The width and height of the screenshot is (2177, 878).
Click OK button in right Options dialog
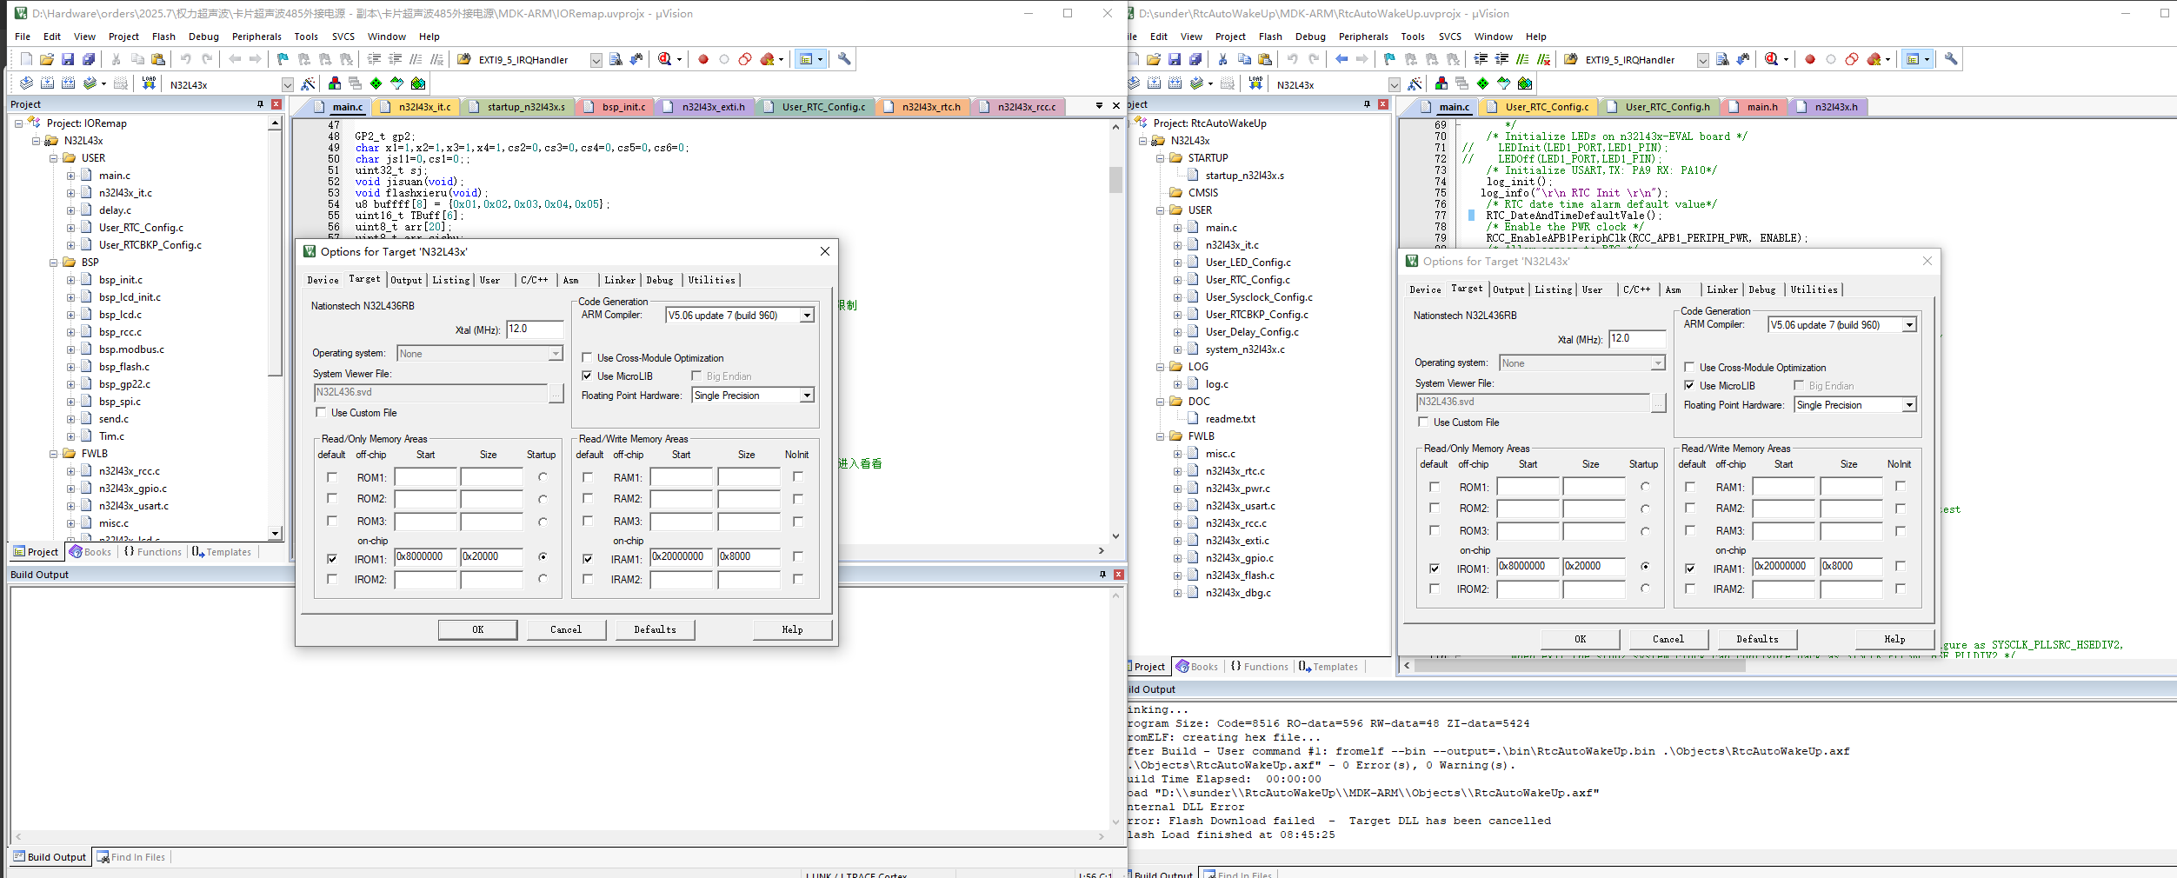tap(1581, 639)
